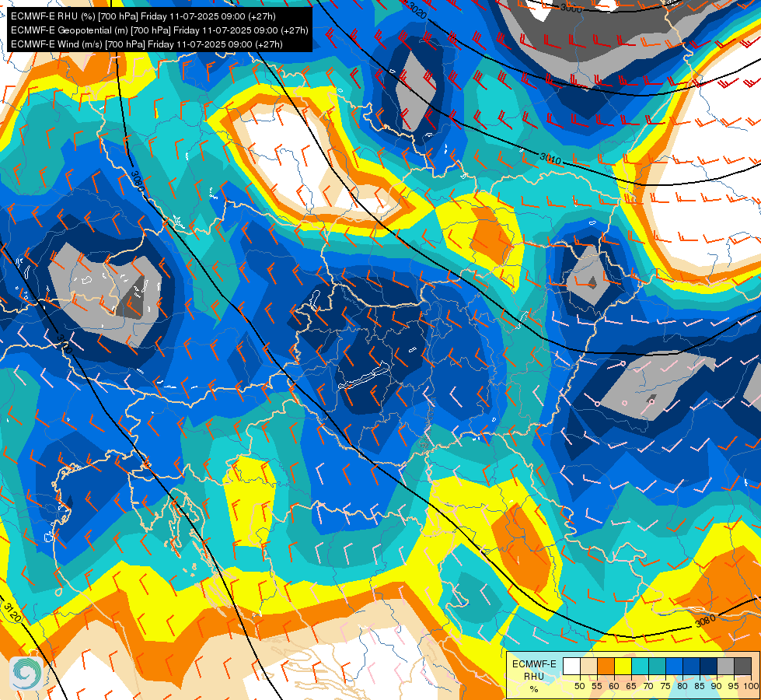761x700 pixels.
Task: Select the orange 55-60% legend swatch
Action: 606,666
